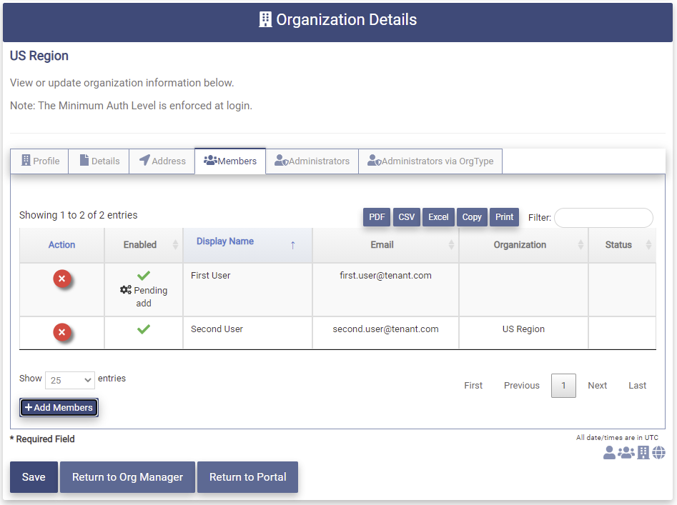
Task: Click the Save button
Action: point(34,477)
